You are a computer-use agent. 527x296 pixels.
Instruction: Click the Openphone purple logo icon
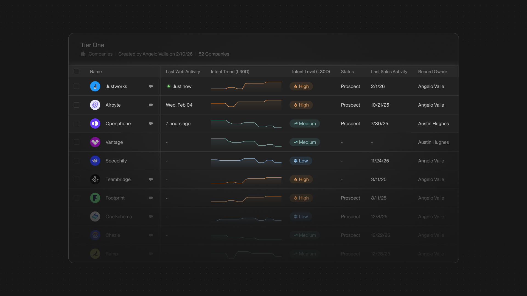(95, 124)
